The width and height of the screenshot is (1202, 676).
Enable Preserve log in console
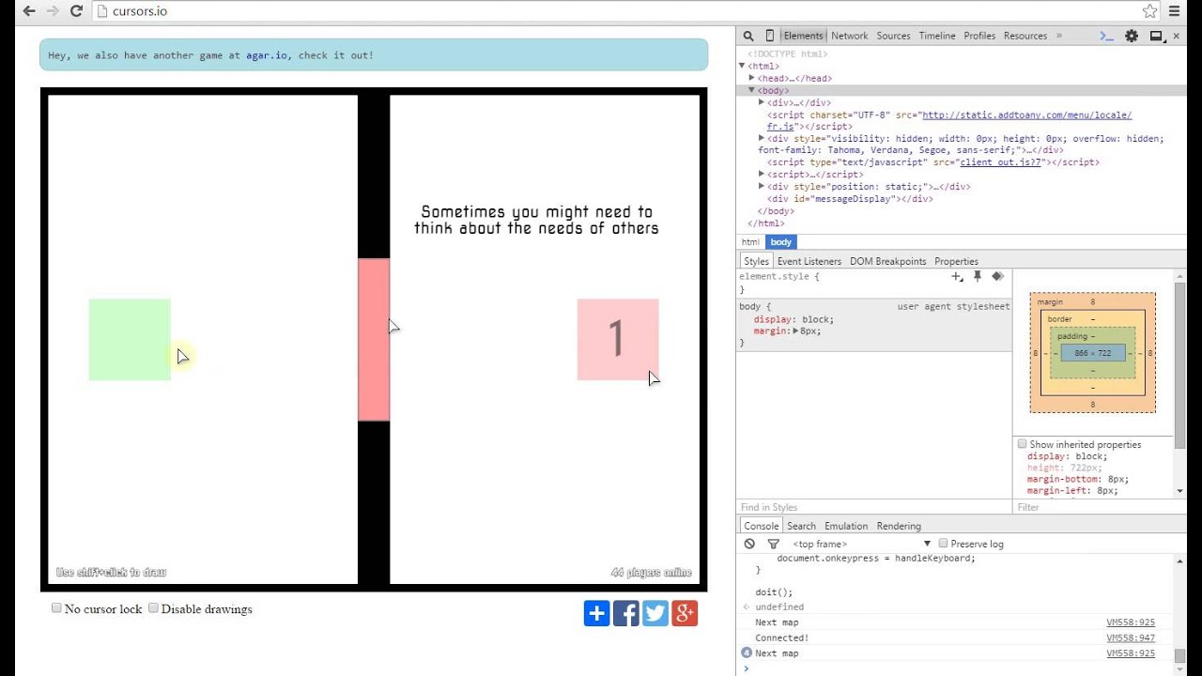click(x=943, y=544)
